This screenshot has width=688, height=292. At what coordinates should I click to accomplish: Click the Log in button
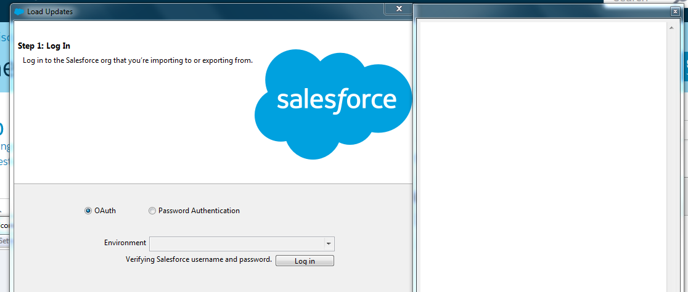305,261
